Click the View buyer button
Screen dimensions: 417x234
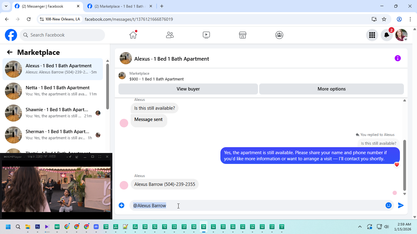[188, 89]
